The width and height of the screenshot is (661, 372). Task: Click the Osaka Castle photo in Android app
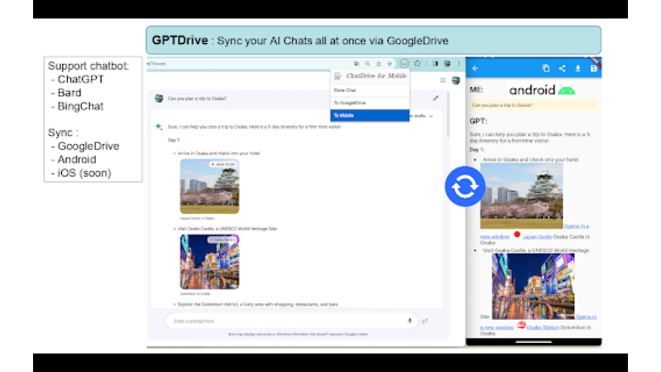(522, 196)
